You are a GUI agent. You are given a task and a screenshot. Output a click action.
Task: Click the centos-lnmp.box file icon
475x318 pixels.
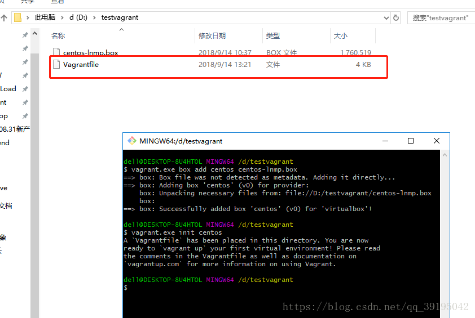point(56,52)
